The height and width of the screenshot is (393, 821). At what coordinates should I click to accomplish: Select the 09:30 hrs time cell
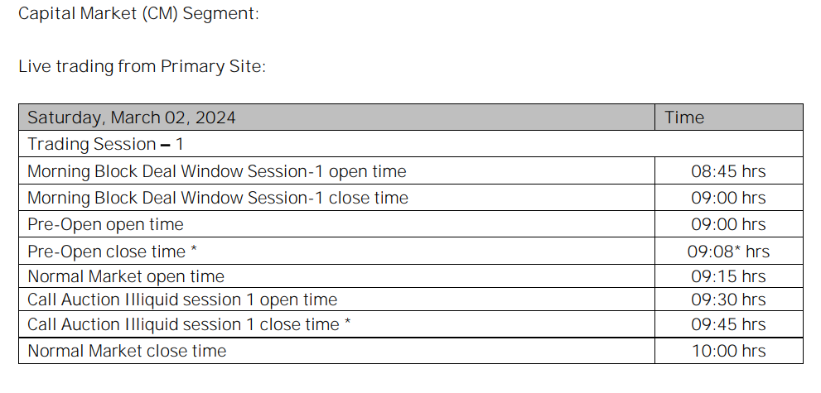pos(728,300)
